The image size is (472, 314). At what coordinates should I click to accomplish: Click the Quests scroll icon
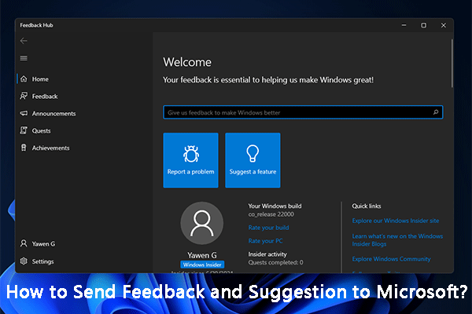click(24, 130)
